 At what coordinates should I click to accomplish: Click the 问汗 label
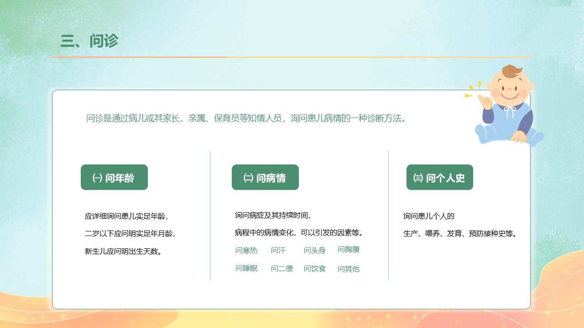[x=278, y=250]
